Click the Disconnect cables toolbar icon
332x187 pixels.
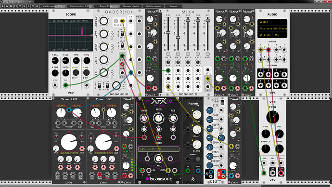click(x=24, y=6)
